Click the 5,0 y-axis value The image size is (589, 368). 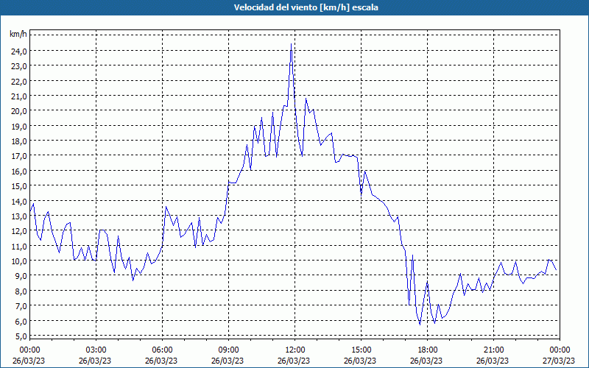[x=21, y=336]
